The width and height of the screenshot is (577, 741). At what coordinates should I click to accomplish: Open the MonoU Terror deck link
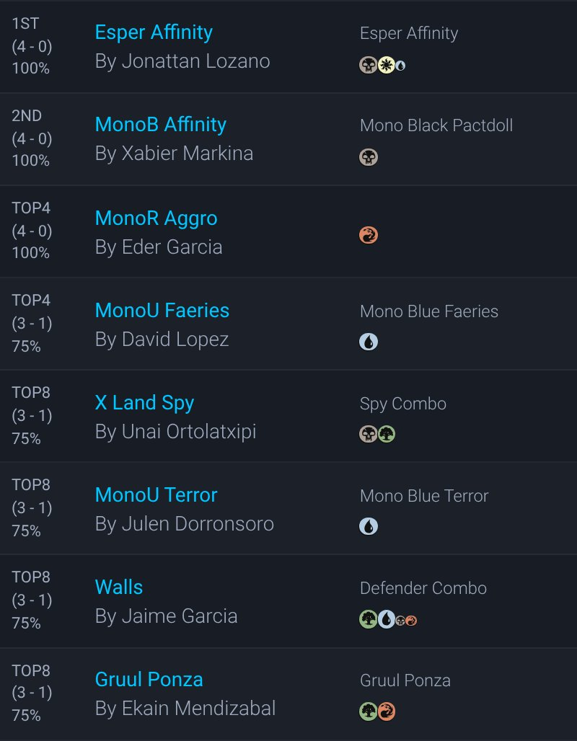point(156,495)
